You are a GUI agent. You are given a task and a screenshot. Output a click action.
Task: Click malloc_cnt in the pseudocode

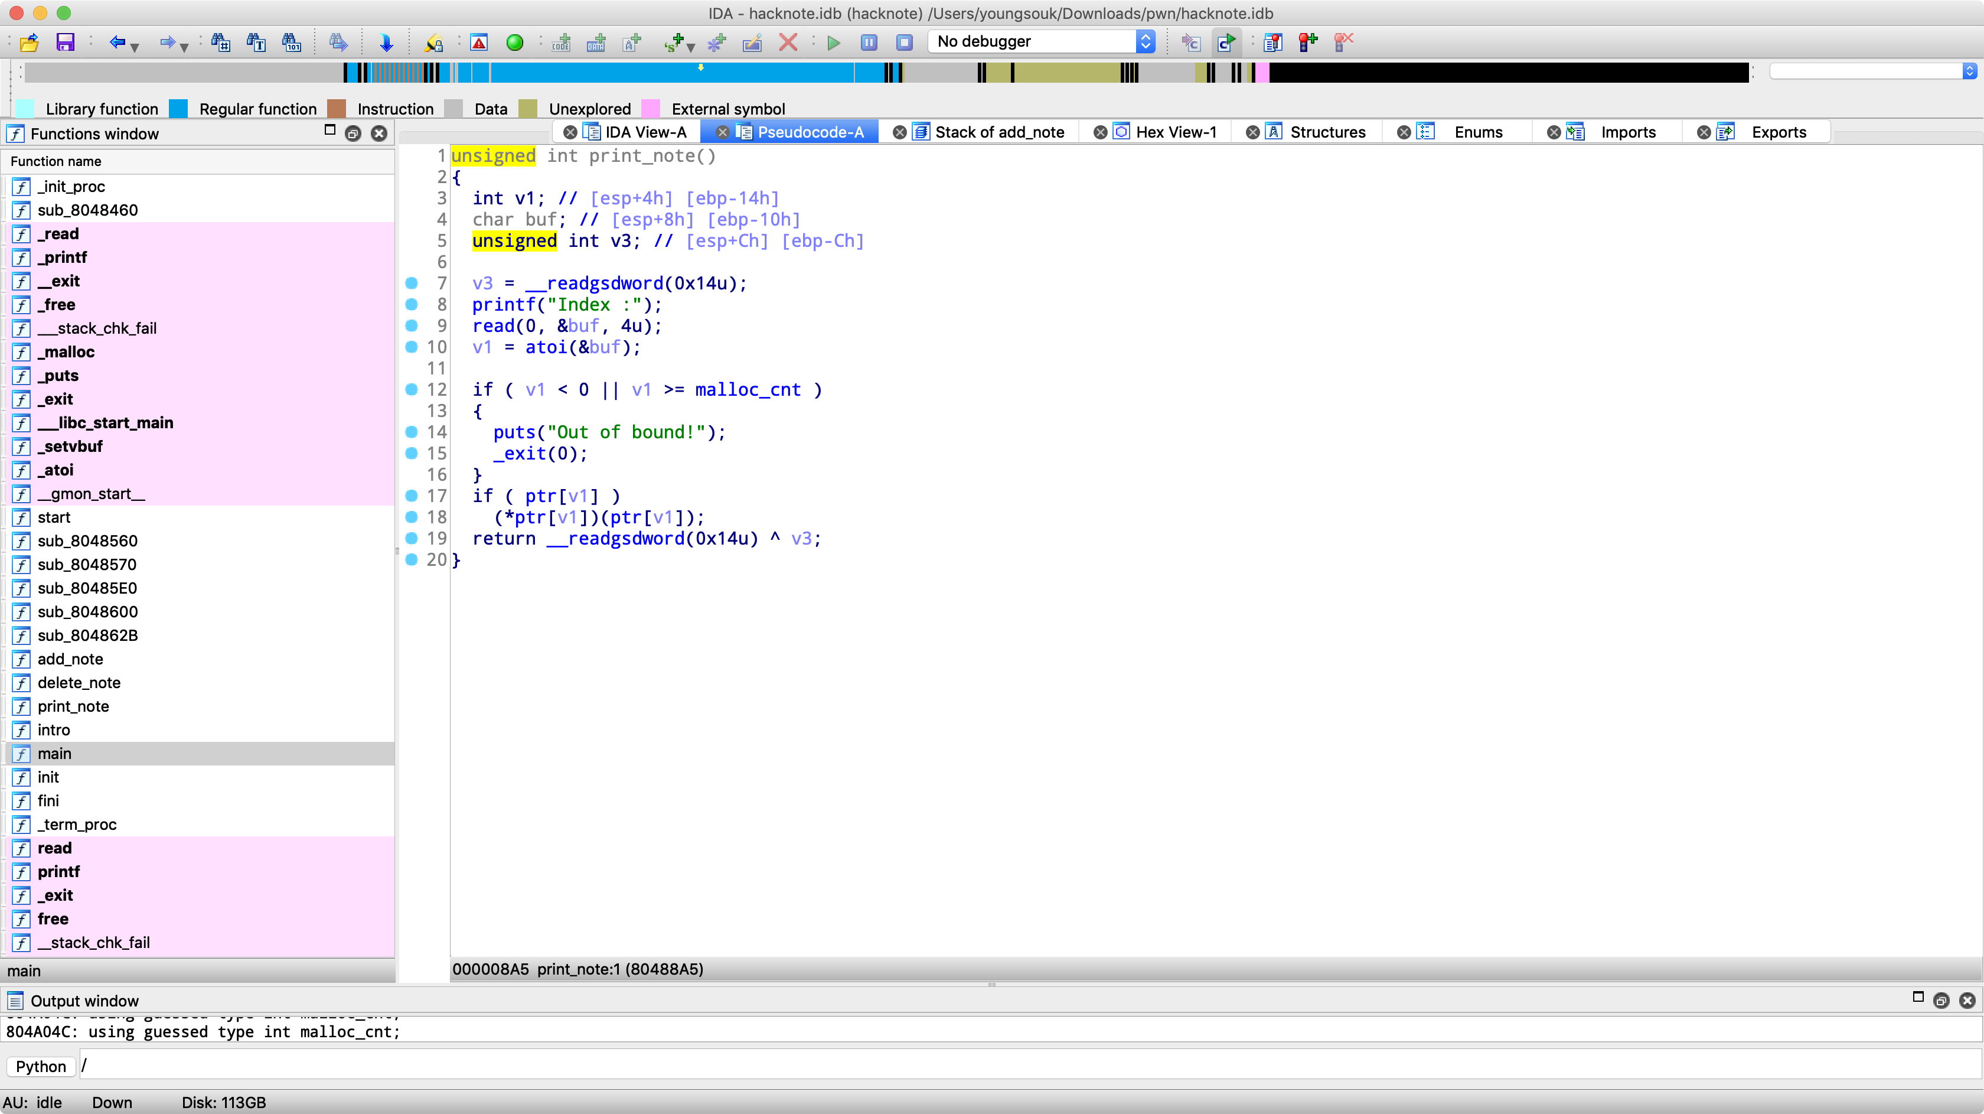(747, 390)
